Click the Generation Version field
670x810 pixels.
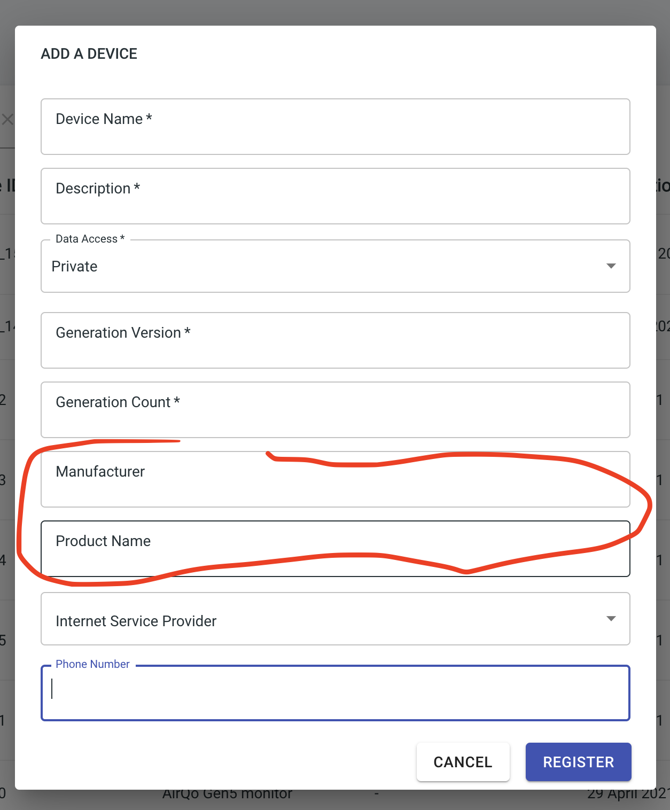(335, 340)
